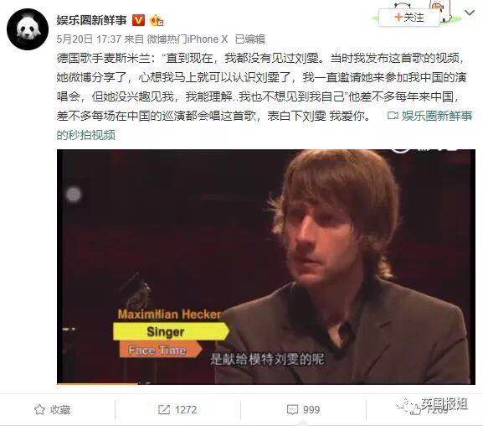Viewport: 483px width, 426px height.
Task: Open 微博热门iPhone X source link
Action: click(188, 39)
